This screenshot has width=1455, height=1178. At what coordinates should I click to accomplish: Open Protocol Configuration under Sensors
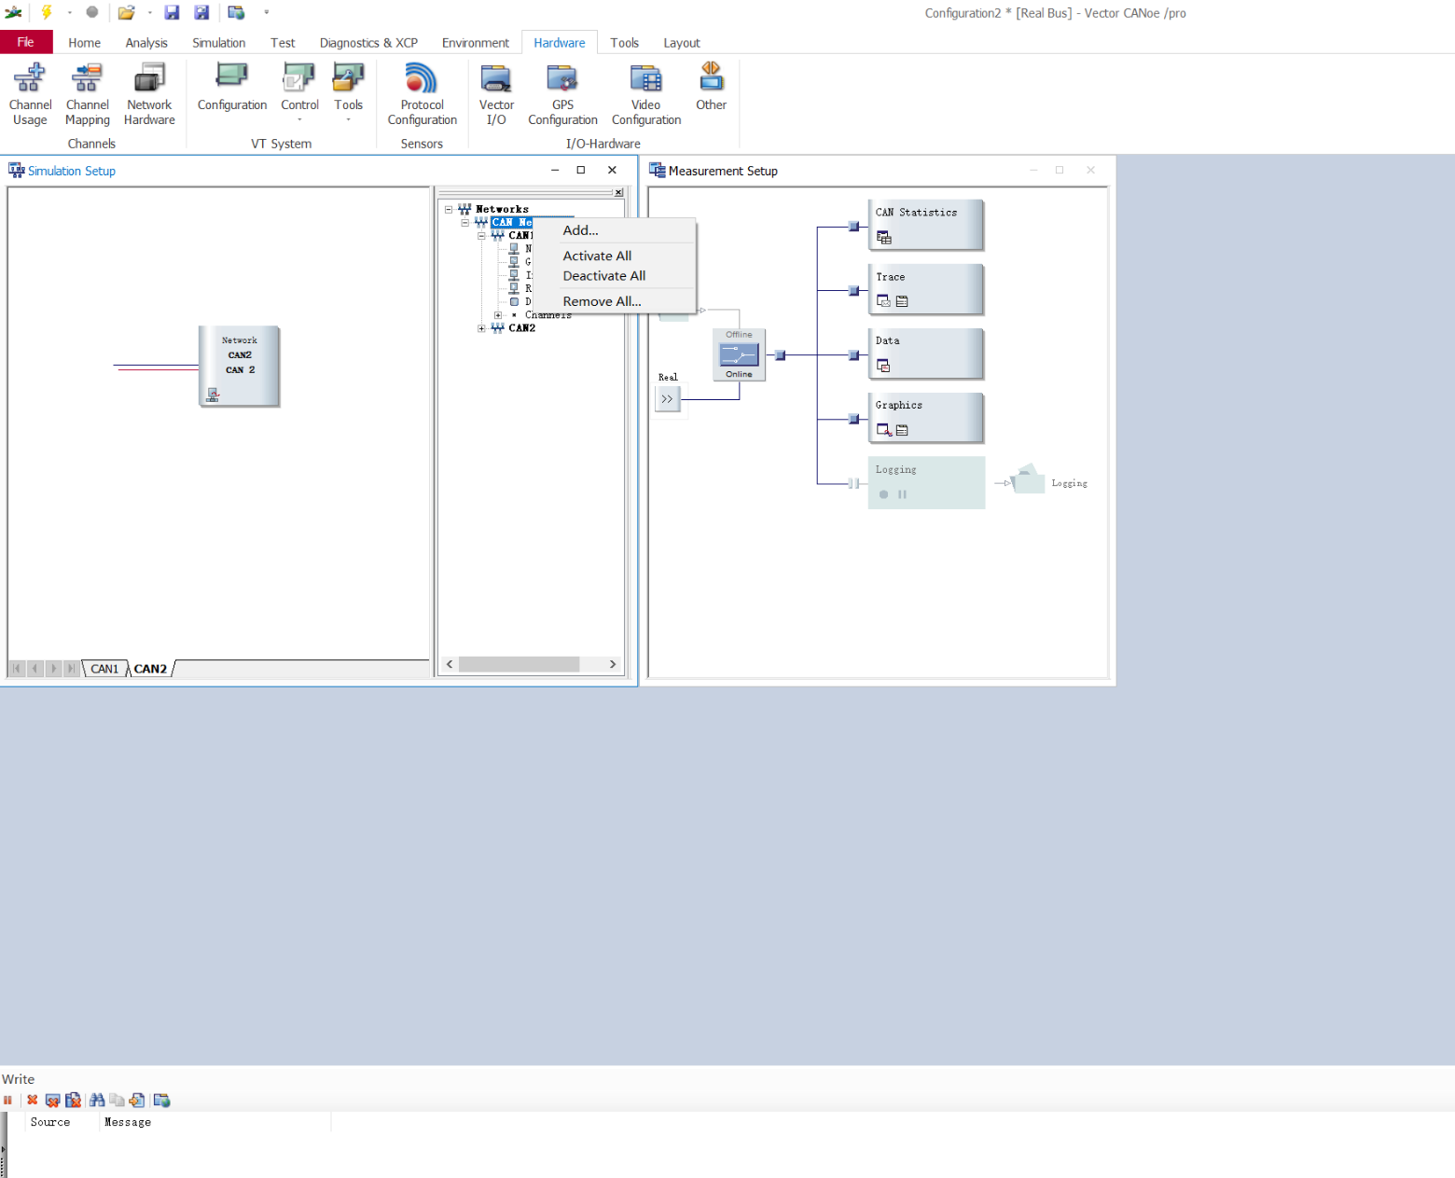coord(422,94)
